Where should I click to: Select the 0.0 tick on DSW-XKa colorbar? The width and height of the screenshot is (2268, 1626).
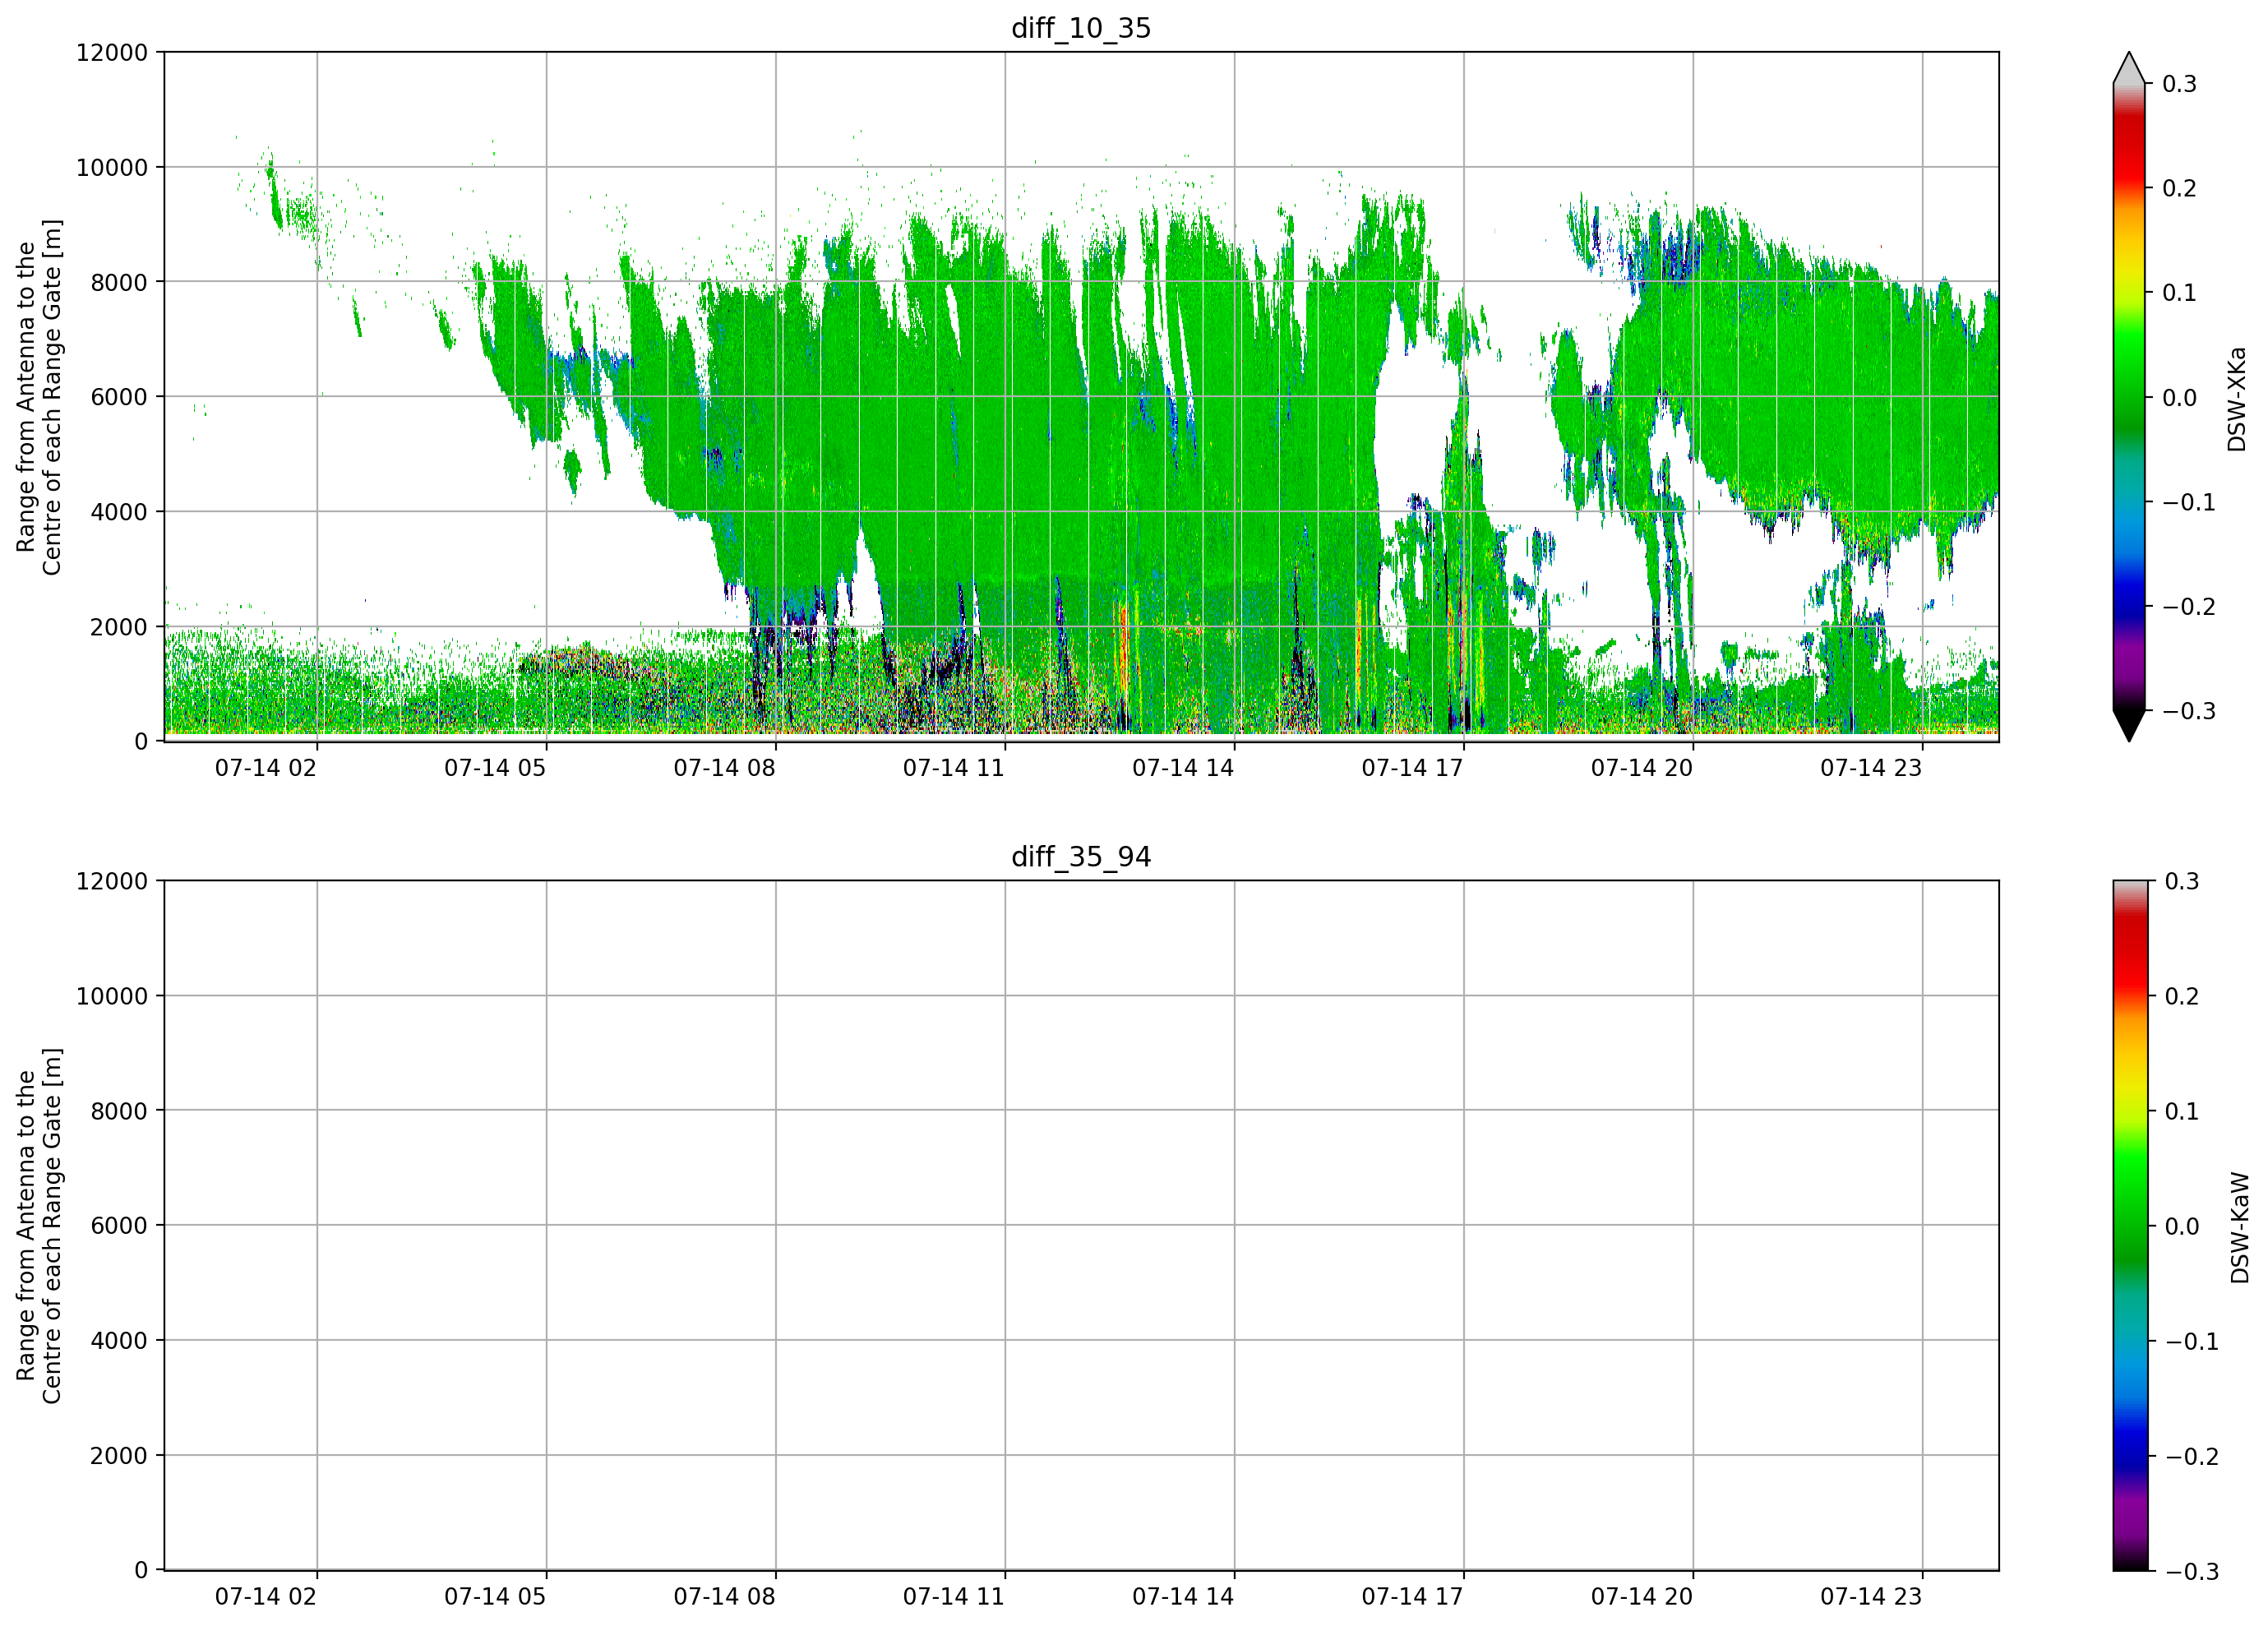tap(2179, 398)
